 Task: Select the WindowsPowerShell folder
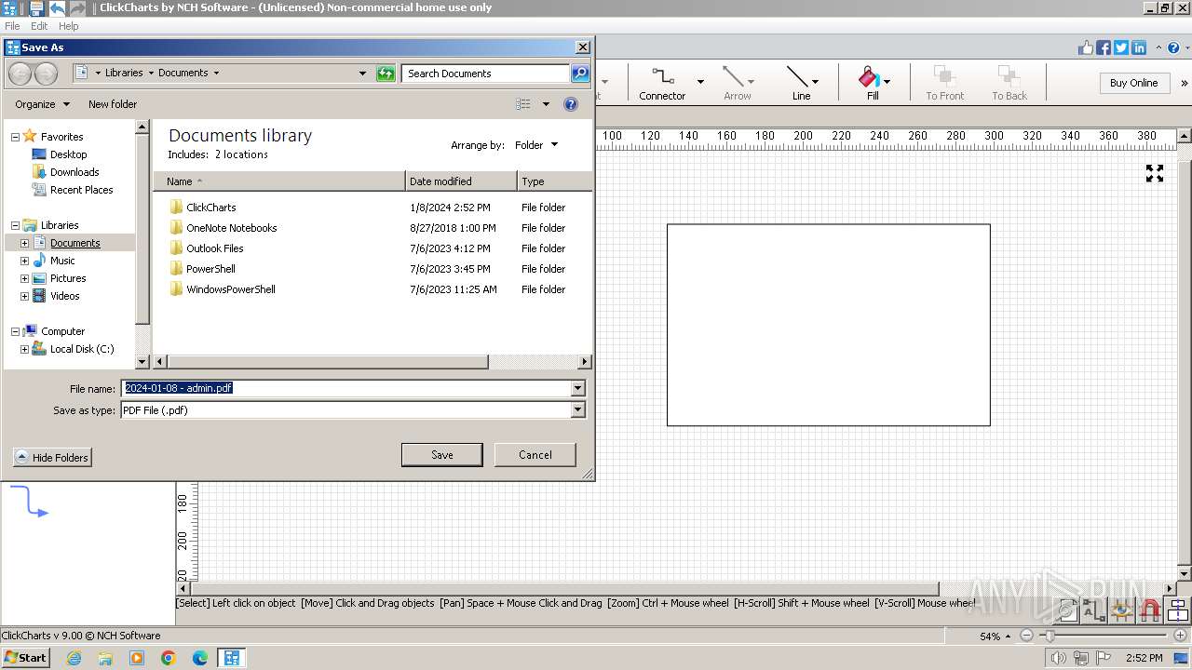click(x=230, y=289)
